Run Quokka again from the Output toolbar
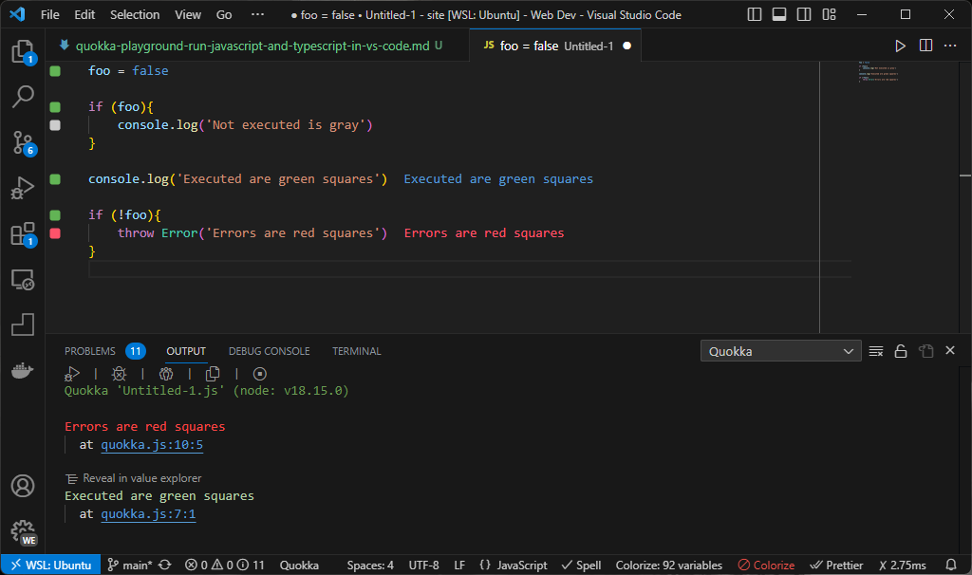 [x=71, y=374]
